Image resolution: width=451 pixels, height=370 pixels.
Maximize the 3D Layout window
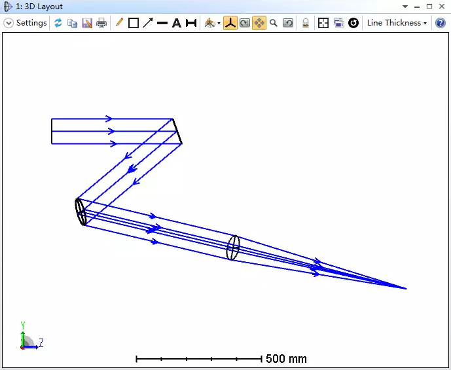429,7
